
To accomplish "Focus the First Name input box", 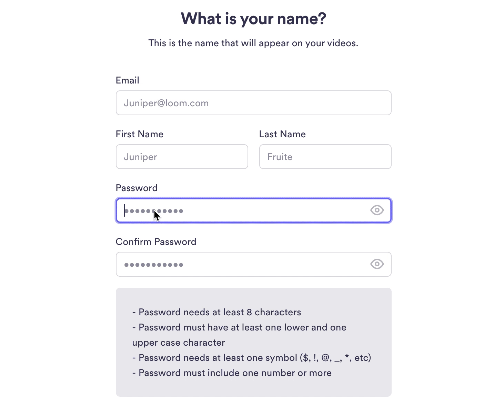I will click(x=182, y=157).
